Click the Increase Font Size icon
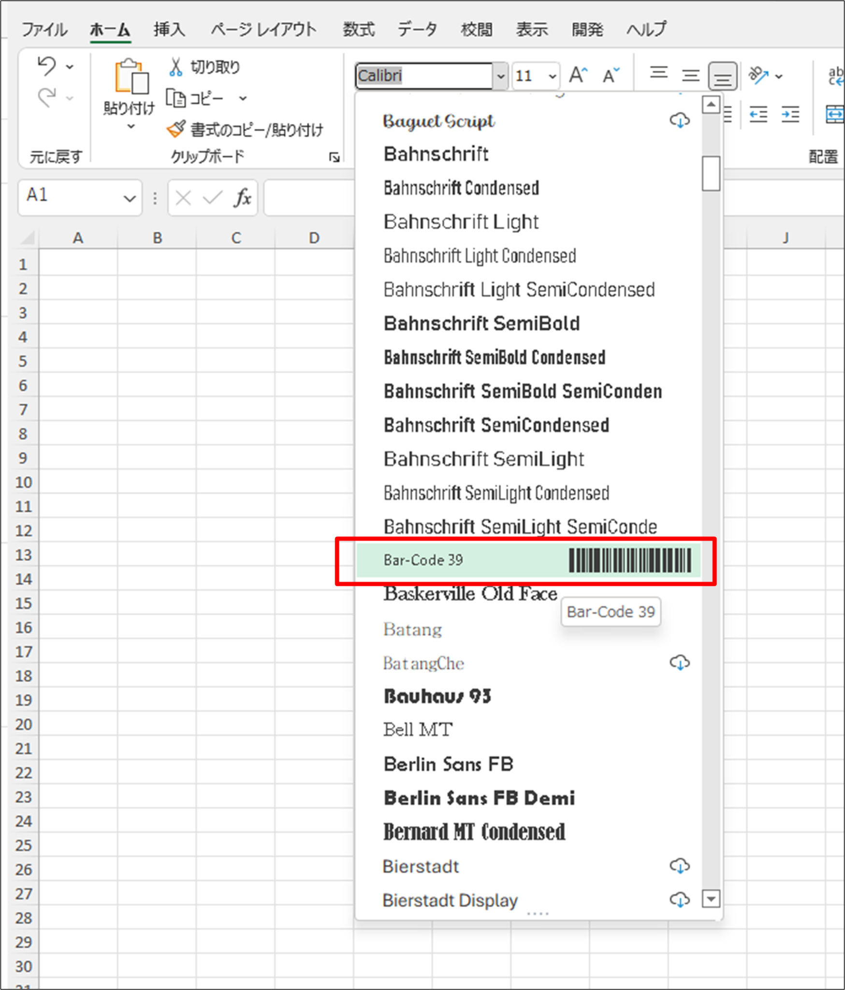845x990 pixels. tap(578, 75)
